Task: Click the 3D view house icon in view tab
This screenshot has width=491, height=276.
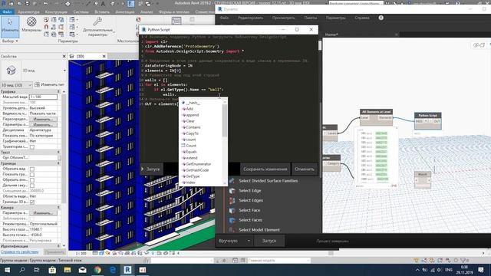Action: (72, 56)
